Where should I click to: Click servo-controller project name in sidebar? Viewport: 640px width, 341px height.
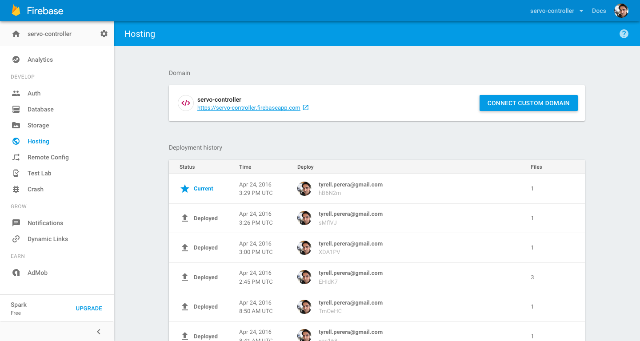click(x=49, y=34)
